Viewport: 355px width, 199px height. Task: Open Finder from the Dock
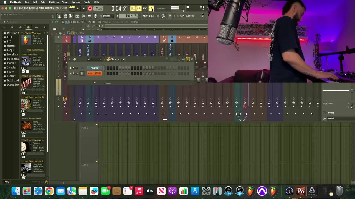point(16,191)
